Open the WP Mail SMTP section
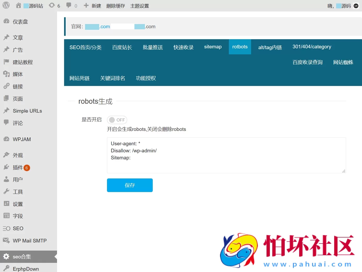362x272 pixels. tap(6, 240)
